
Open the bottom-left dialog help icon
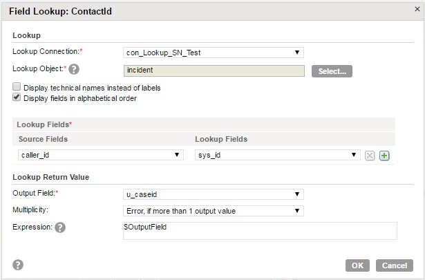click(x=18, y=265)
